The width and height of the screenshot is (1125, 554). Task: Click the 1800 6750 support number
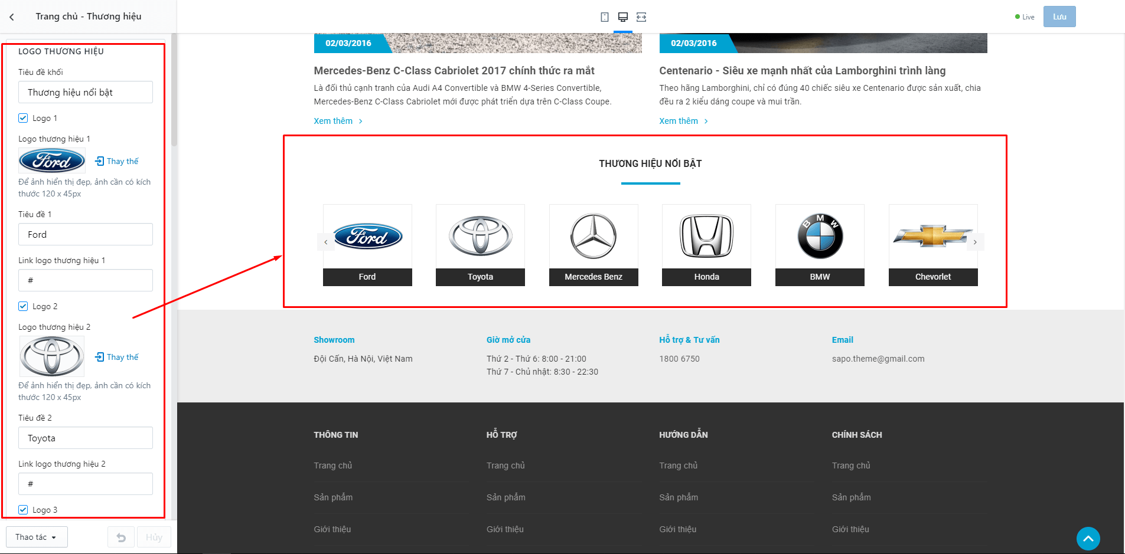click(x=679, y=359)
